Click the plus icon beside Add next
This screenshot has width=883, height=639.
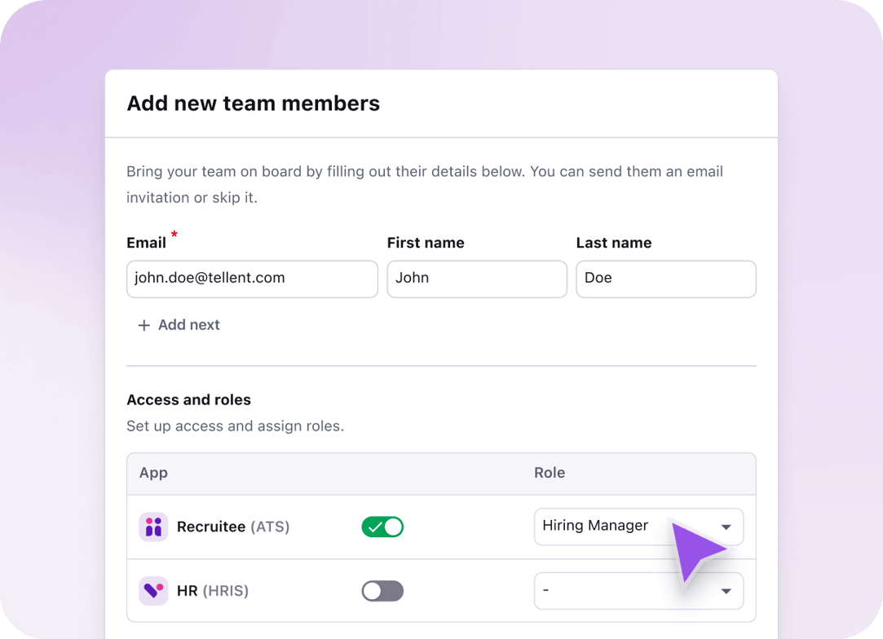(x=143, y=324)
